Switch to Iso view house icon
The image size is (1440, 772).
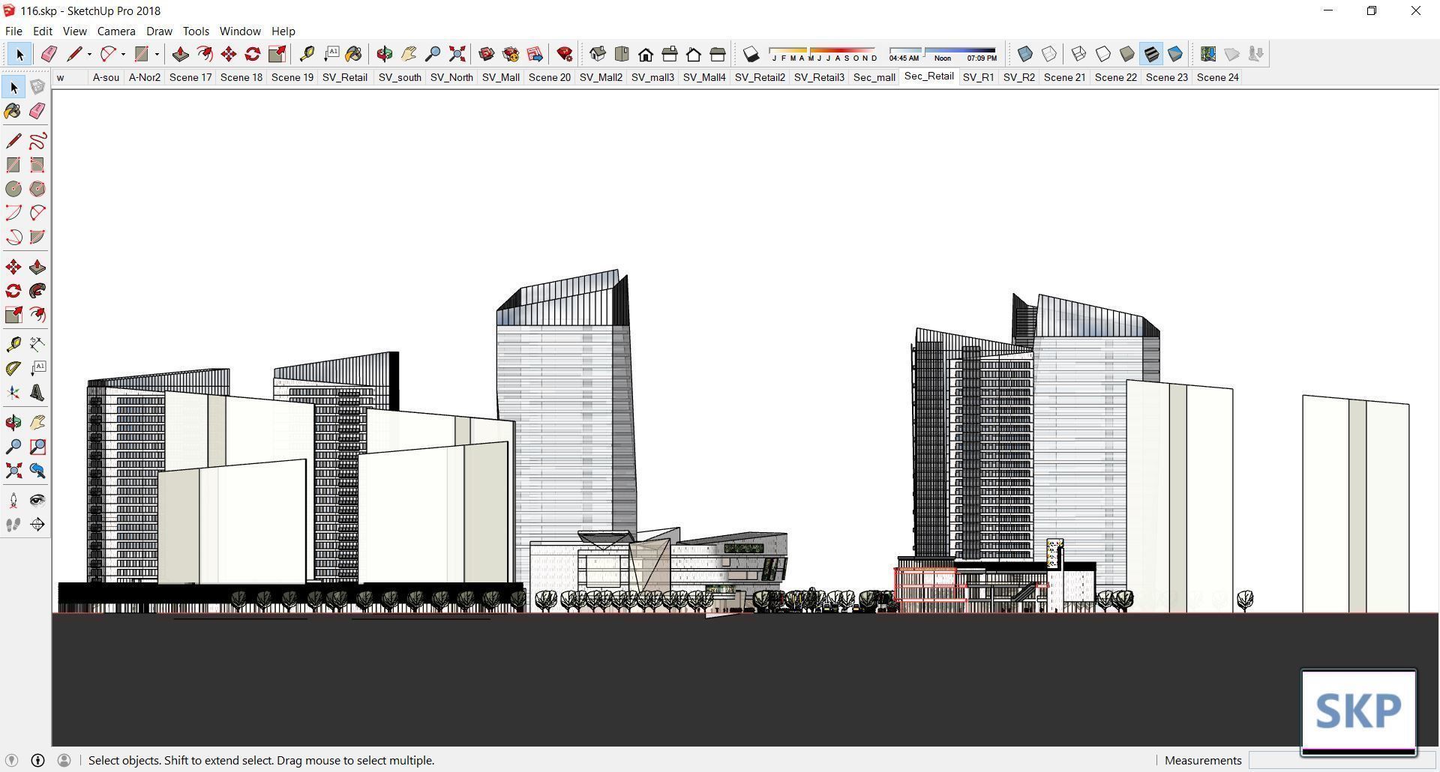click(x=598, y=54)
